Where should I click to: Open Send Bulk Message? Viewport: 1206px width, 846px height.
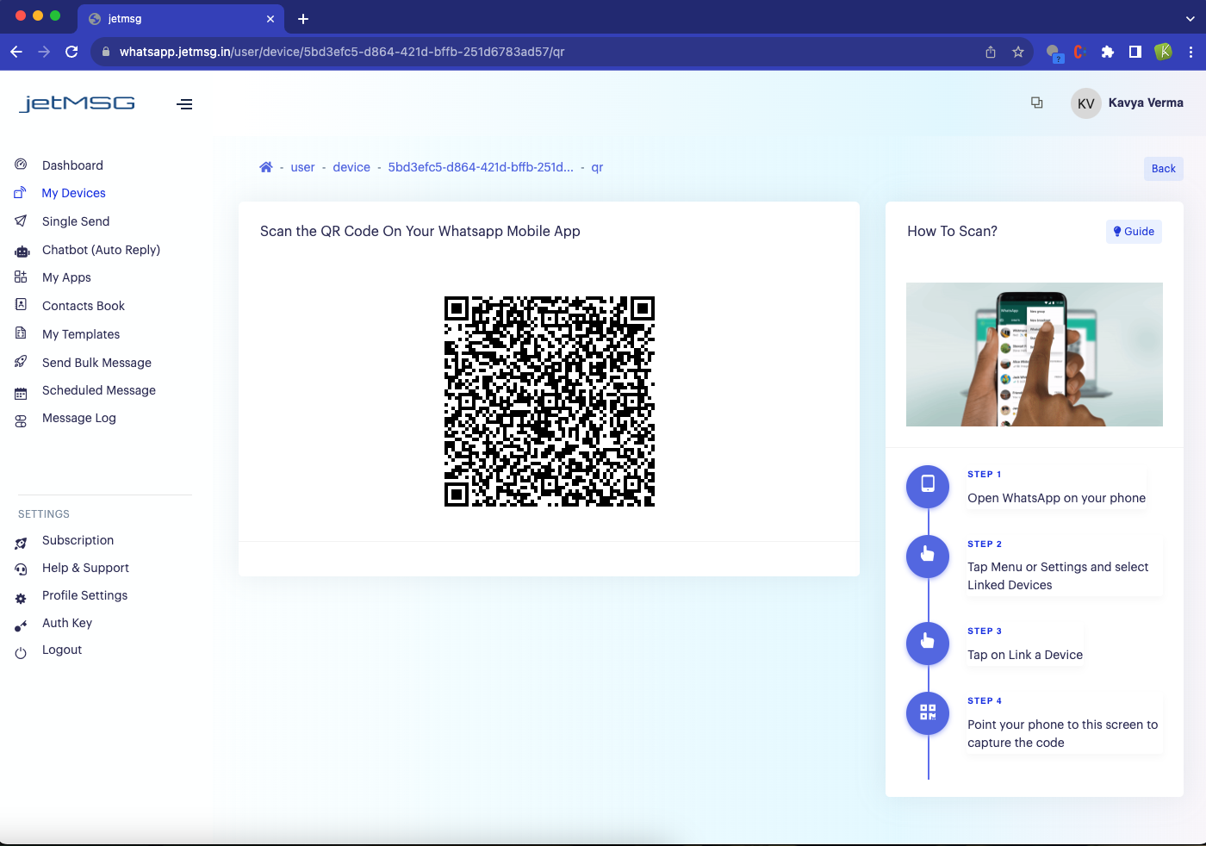click(x=96, y=363)
